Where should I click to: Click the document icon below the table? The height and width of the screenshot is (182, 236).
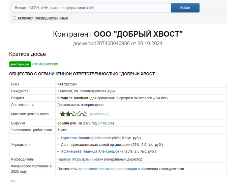12,181
